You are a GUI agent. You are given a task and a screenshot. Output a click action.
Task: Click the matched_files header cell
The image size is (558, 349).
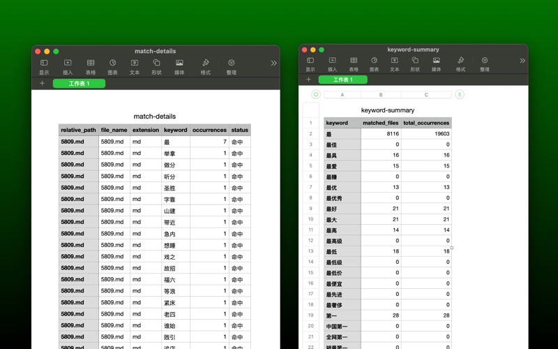[381, 123]
